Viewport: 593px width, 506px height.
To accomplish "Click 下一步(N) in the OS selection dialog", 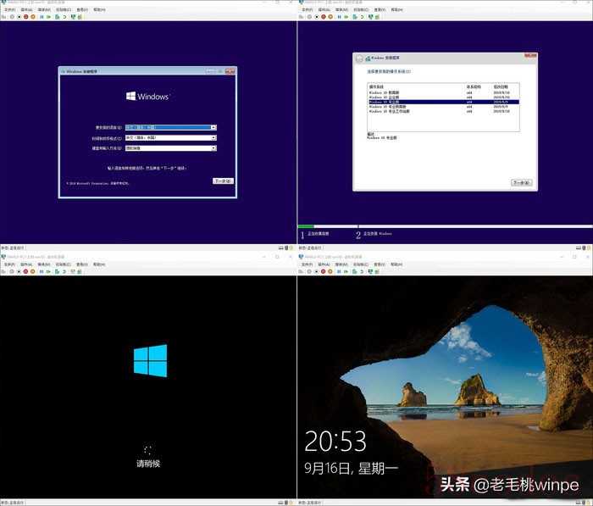I will coord(521,182).
